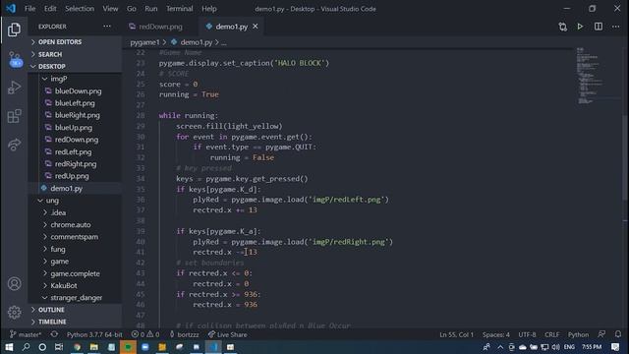Open the Explorer view in activity bar
Screen dimensions: 629x354
(14, 29)
